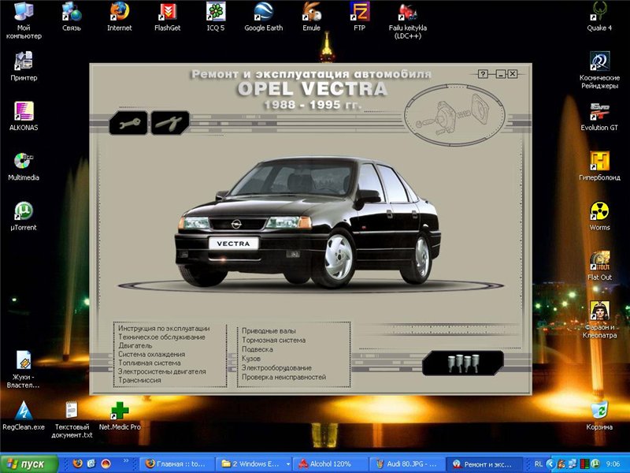Launch the Космические Рейнджеры shortcut
Screen dimensions: 630x473
point(599,70)
